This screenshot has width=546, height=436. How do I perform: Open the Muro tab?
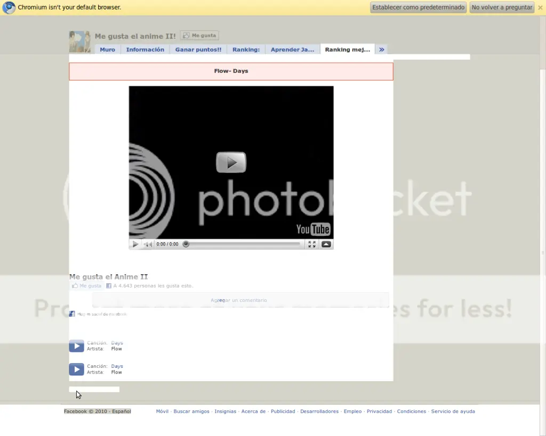tap(107, 50)
